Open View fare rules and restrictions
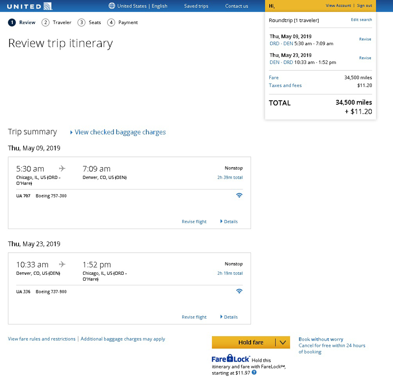393x379 pixels. tap(42, 339)
